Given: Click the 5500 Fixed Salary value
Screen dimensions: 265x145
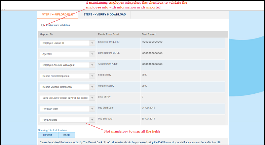Looking at the screenshot, I should [x=145, y=75].
